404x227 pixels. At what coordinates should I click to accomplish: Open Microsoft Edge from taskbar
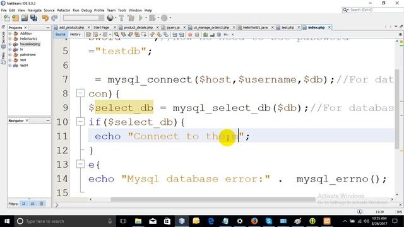coord(211,221)
